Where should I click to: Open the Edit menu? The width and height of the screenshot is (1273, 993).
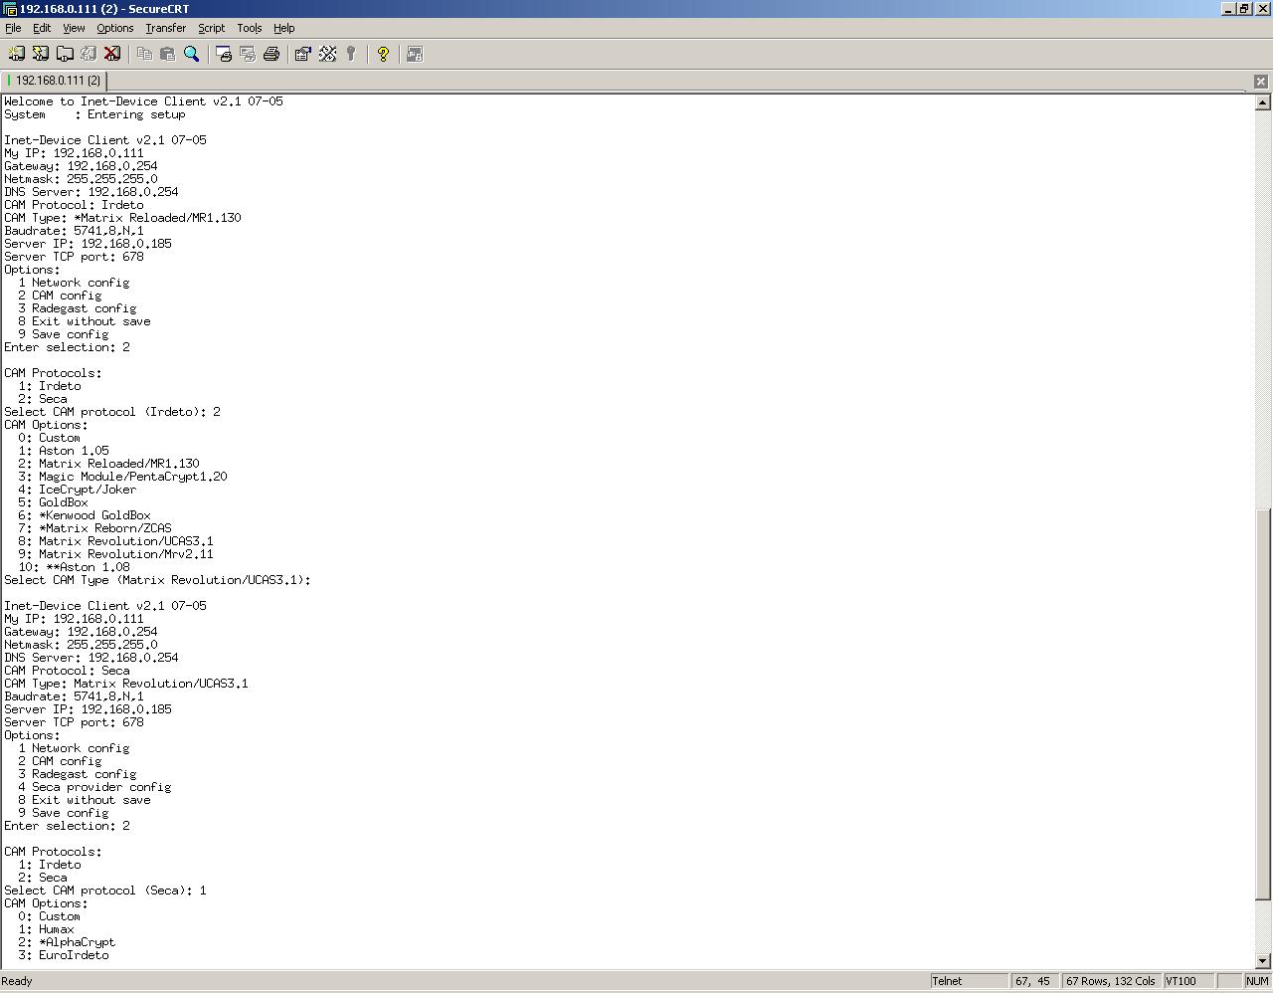click(x=42, y=28)
